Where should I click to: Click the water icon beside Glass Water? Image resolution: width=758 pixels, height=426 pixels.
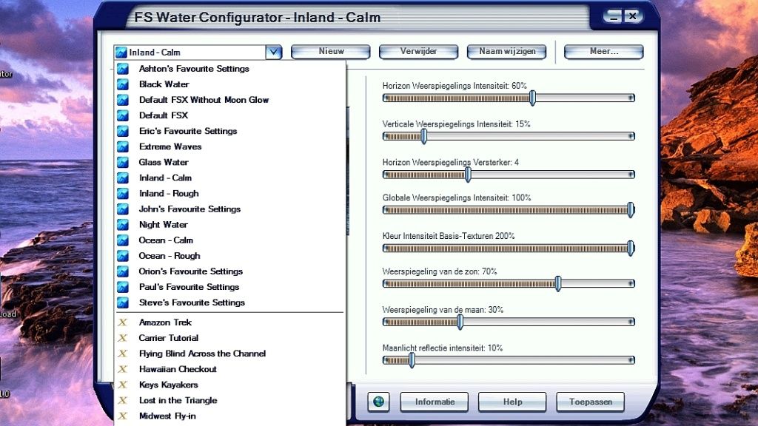[x=123, y=162]
